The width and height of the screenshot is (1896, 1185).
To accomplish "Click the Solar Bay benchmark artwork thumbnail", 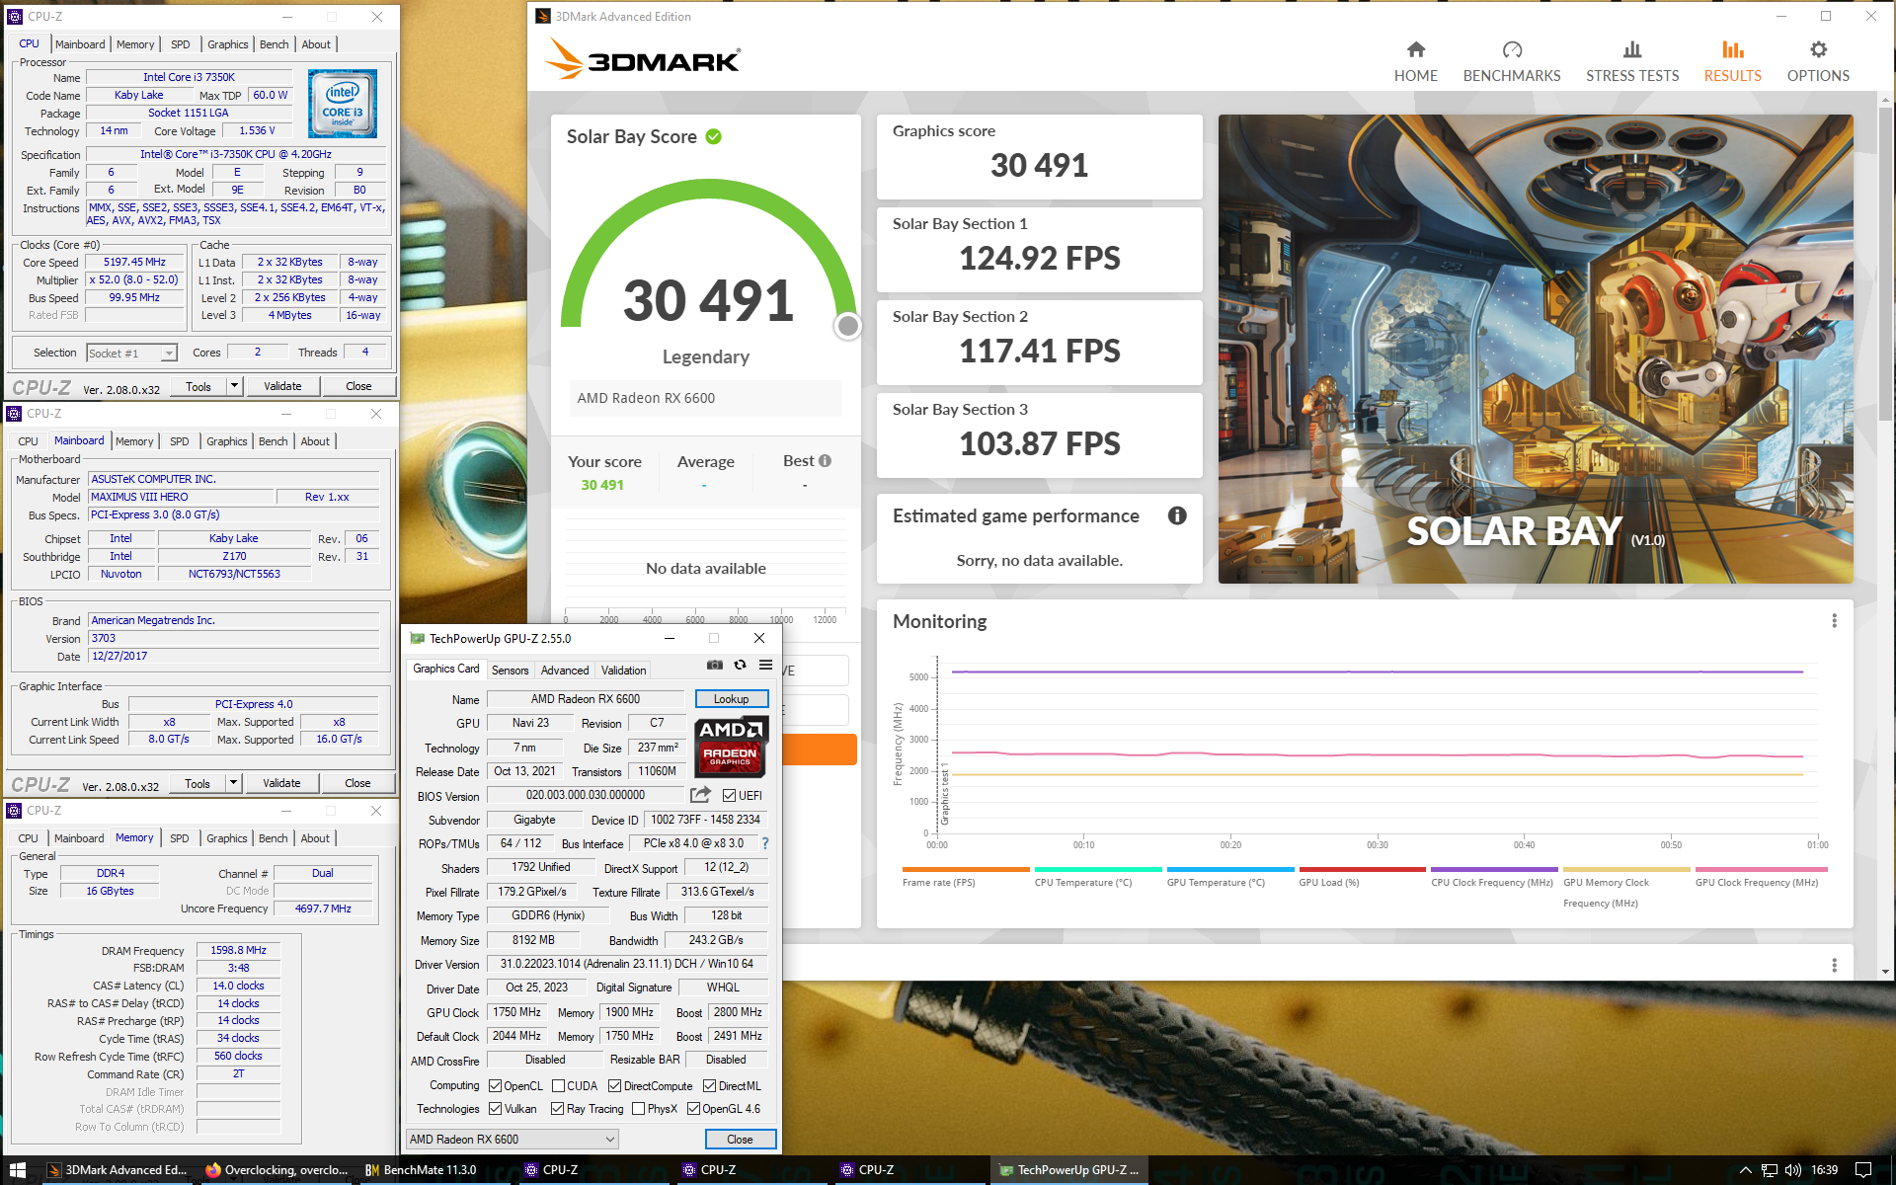I will pyautogui.click(x=1536, y=349).
